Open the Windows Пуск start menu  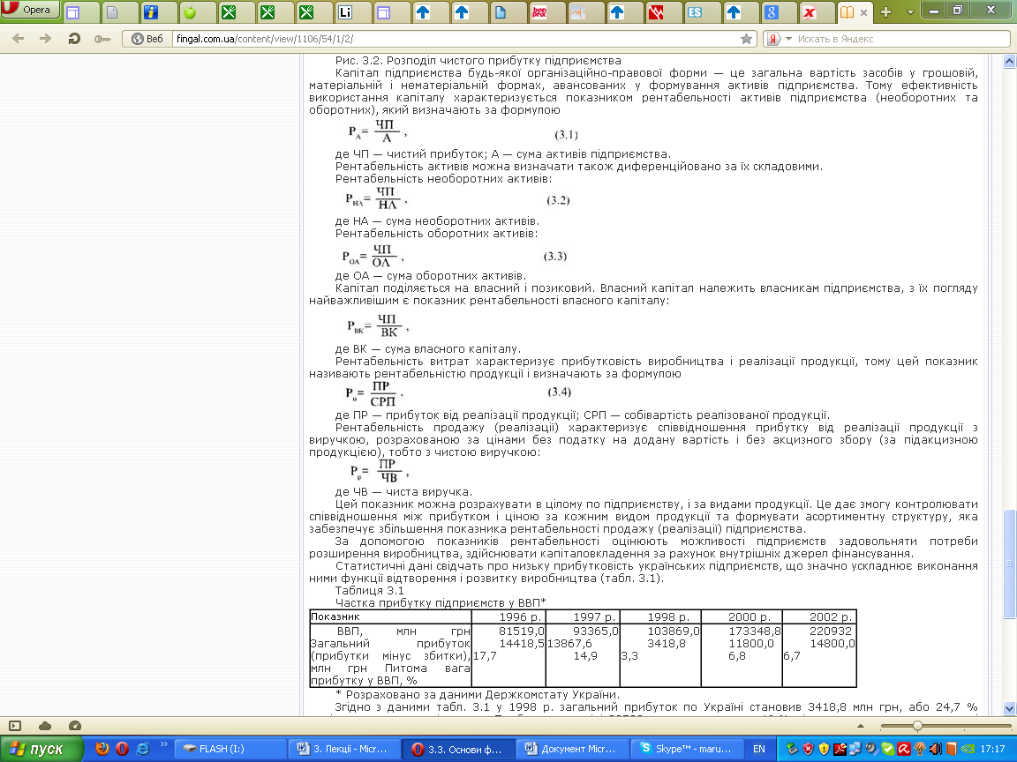pyautogui.click(x=41, y=749)
